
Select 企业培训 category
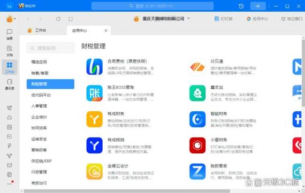[39, 117]
